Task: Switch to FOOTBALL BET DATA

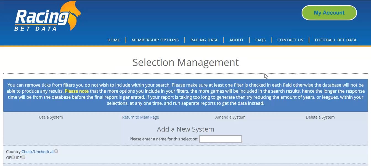Action: point(335,40)
